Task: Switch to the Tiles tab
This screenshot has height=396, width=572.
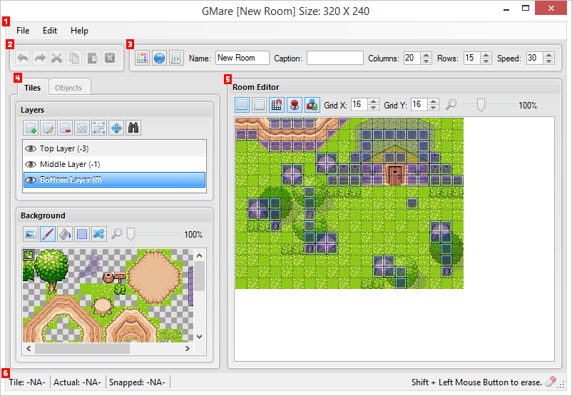Action: pyautogui.click(x=33, y=88)
